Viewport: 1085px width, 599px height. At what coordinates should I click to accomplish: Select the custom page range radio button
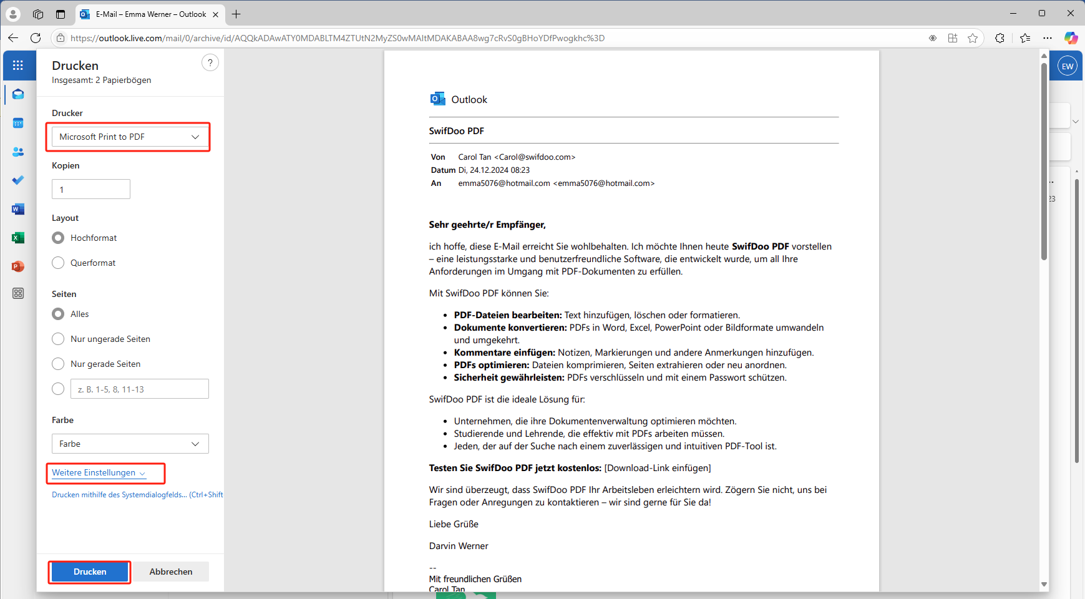(58, 389)
